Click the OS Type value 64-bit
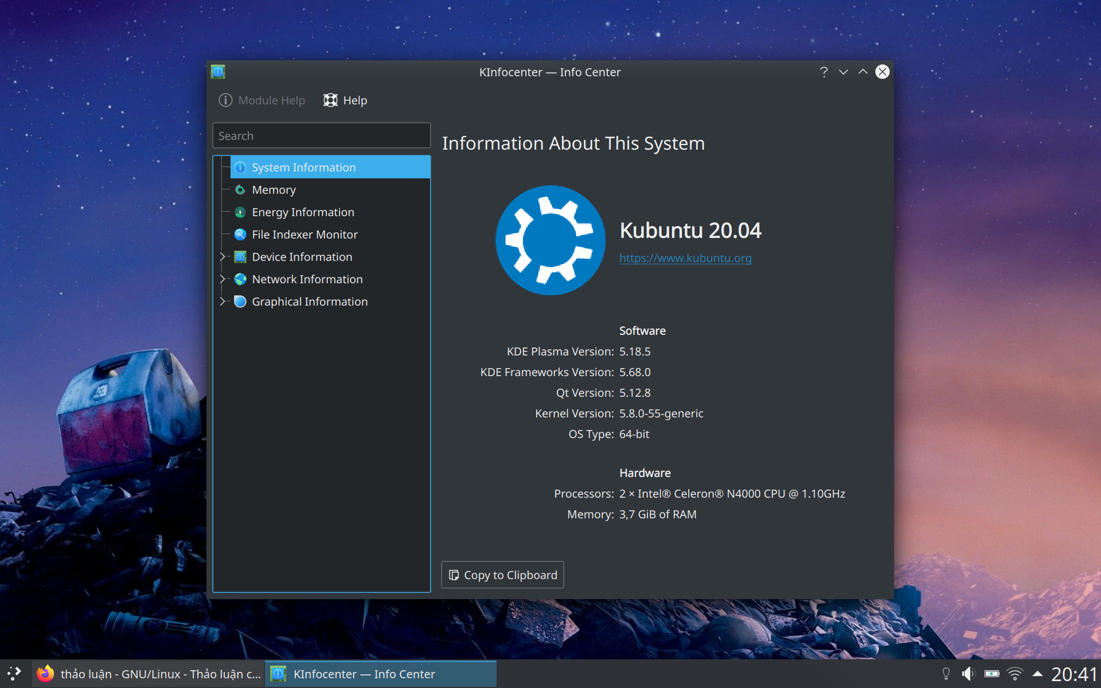The image size is (1101, 688). (x=634, y=434)
